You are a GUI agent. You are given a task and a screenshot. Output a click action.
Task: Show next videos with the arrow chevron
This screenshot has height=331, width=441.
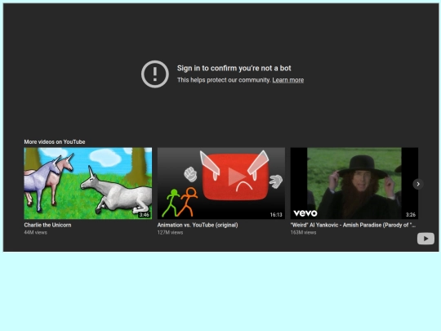pyautogui.click(x=418, y=184)
